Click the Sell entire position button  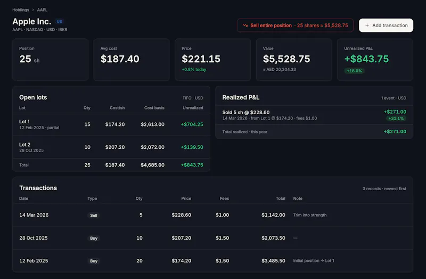(x=296, y=25)
